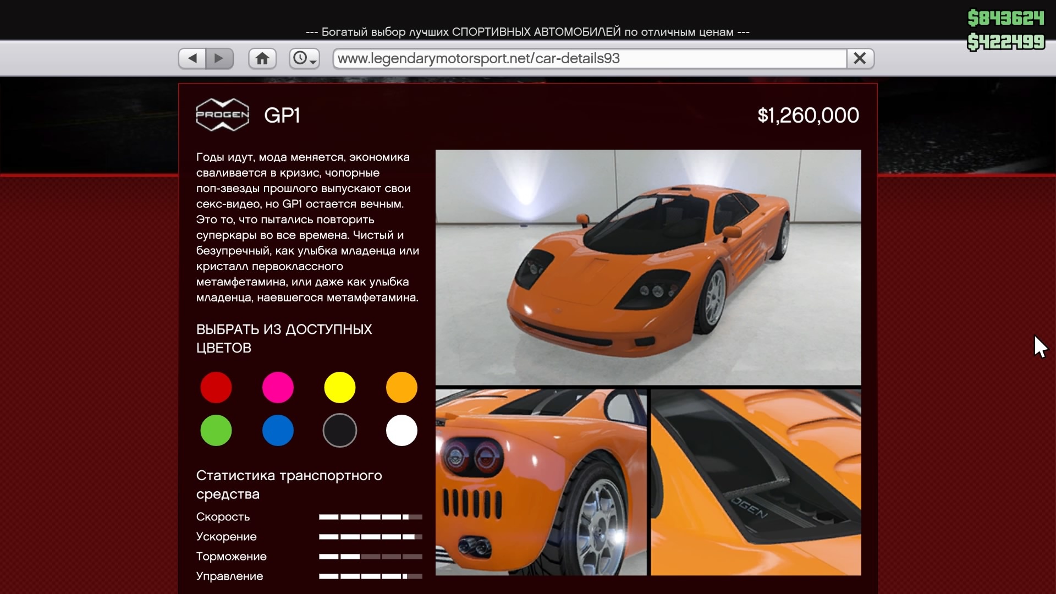Go back with the left arrow button
This screenshot has width=1056, height=594.
[193, 58]
